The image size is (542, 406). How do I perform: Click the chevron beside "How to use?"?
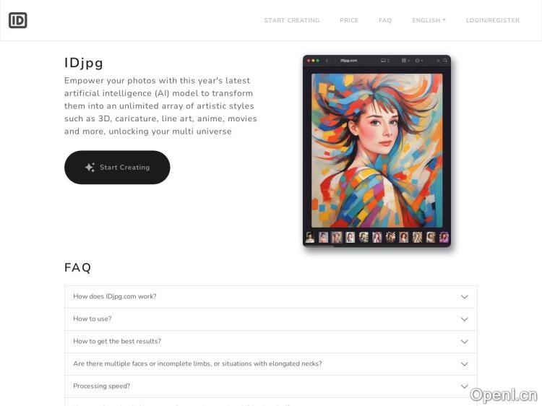point(465,319)
